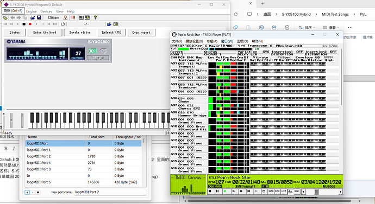Toggle the yellow-dotted panel icon after keyboard

coord(87,18)
